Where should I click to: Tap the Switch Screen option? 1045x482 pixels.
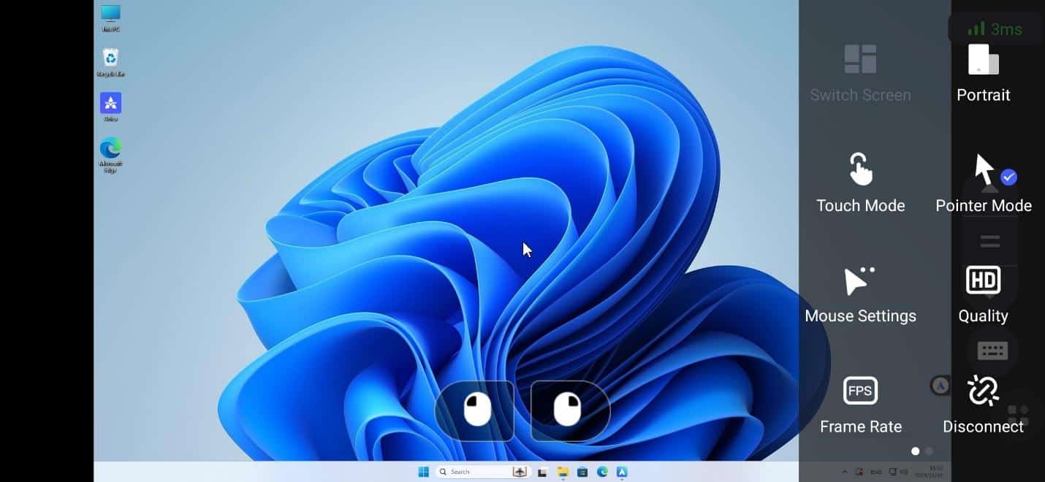coord(860,73)
